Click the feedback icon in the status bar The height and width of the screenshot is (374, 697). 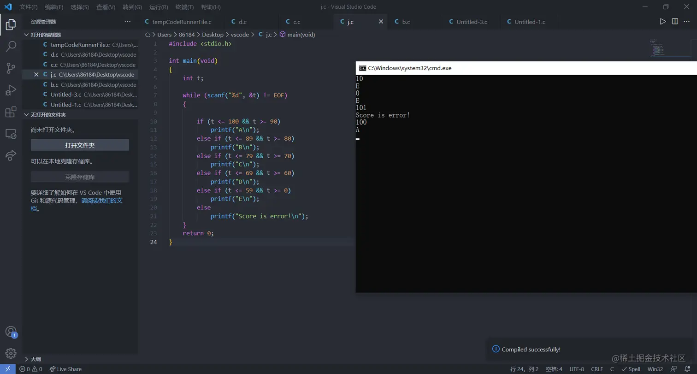pos(674,369)
